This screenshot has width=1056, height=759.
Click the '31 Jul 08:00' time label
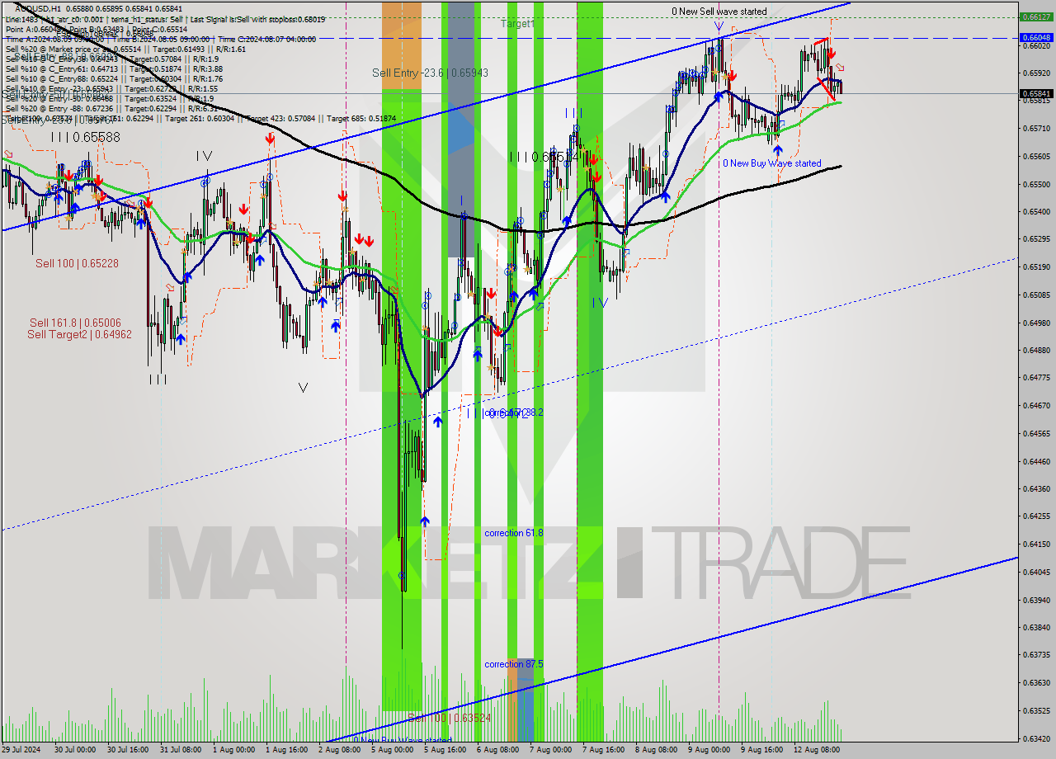181,750
